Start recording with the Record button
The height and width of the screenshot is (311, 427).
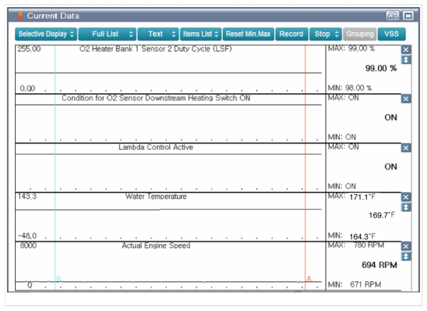pos(291,34)
